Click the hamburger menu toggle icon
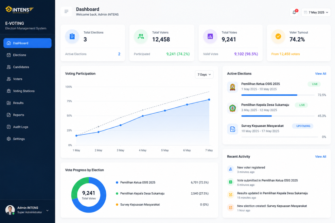The image size is (335, 223). point(66,11)
